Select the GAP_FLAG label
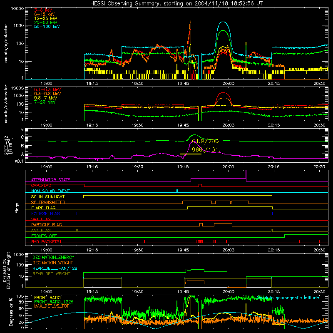 click(41, 185)
